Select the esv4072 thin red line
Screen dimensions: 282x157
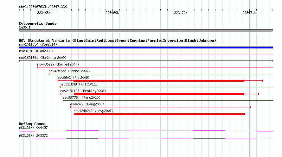[x=160, y=107]
